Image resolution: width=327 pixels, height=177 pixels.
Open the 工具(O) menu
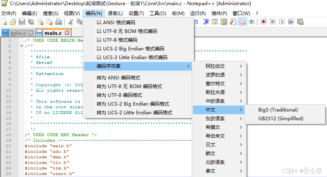[x=158, y=13]
